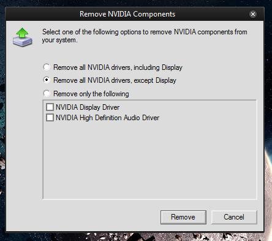Click the Cancel button
The height and width of the screenshot is (241, 272).
coord(234,217)
